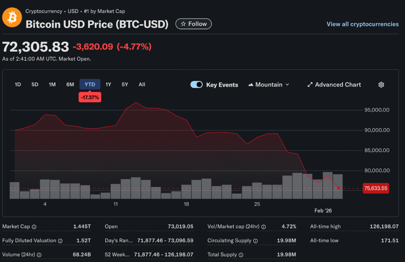Image resolution: width=405 pixels, height=262 pixels.
Task: Follow Bitcoin with the Follow button
Action: click(194, 24)
